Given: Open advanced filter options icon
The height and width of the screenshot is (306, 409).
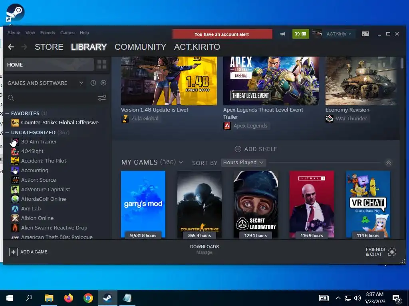Looking at the screenshot, I should click(x=102, y=98).
